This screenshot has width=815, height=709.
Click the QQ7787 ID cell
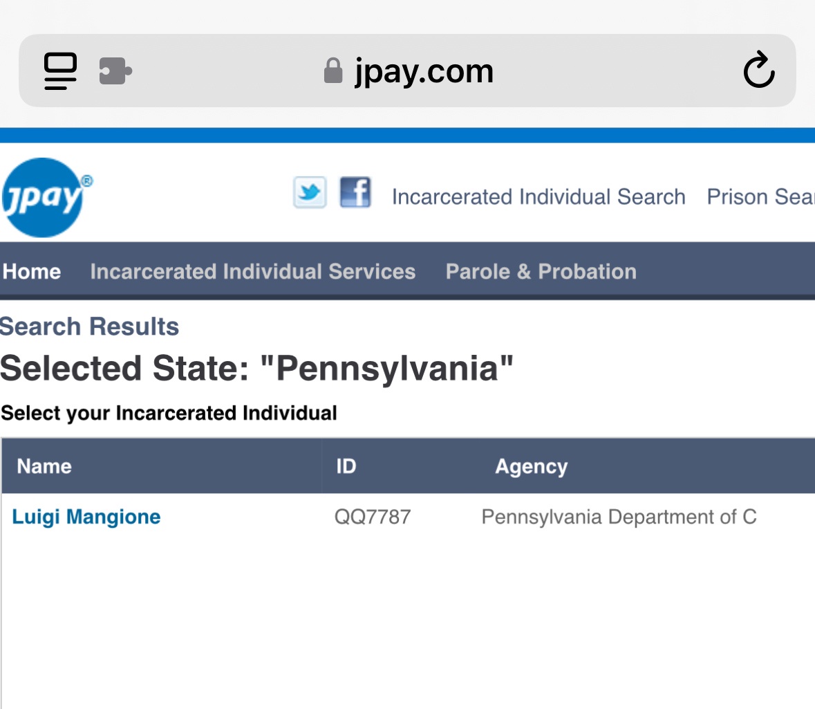373,517
